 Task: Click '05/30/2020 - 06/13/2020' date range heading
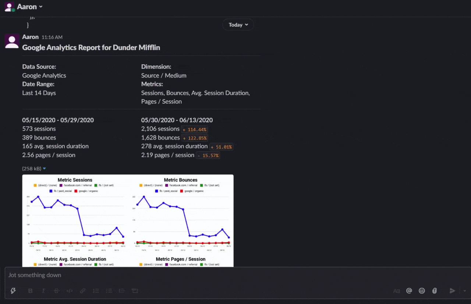[x=177, y=120]
